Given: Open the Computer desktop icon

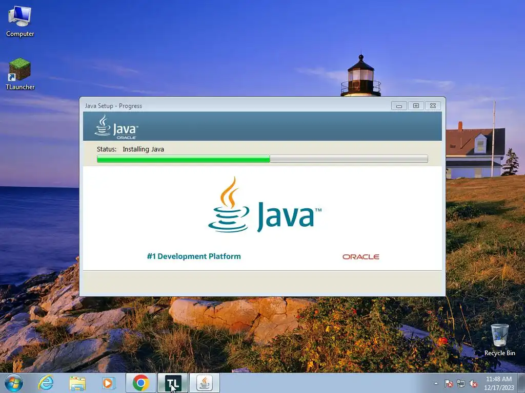Looking at the screenshot, I should [x=20, y=21].
